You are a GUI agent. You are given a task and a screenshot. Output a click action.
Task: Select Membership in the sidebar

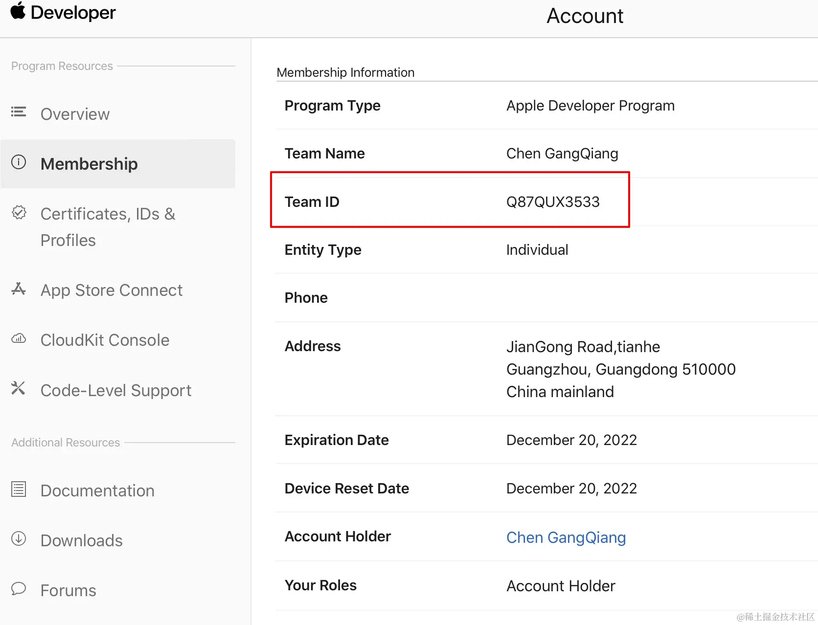point(89,164)
